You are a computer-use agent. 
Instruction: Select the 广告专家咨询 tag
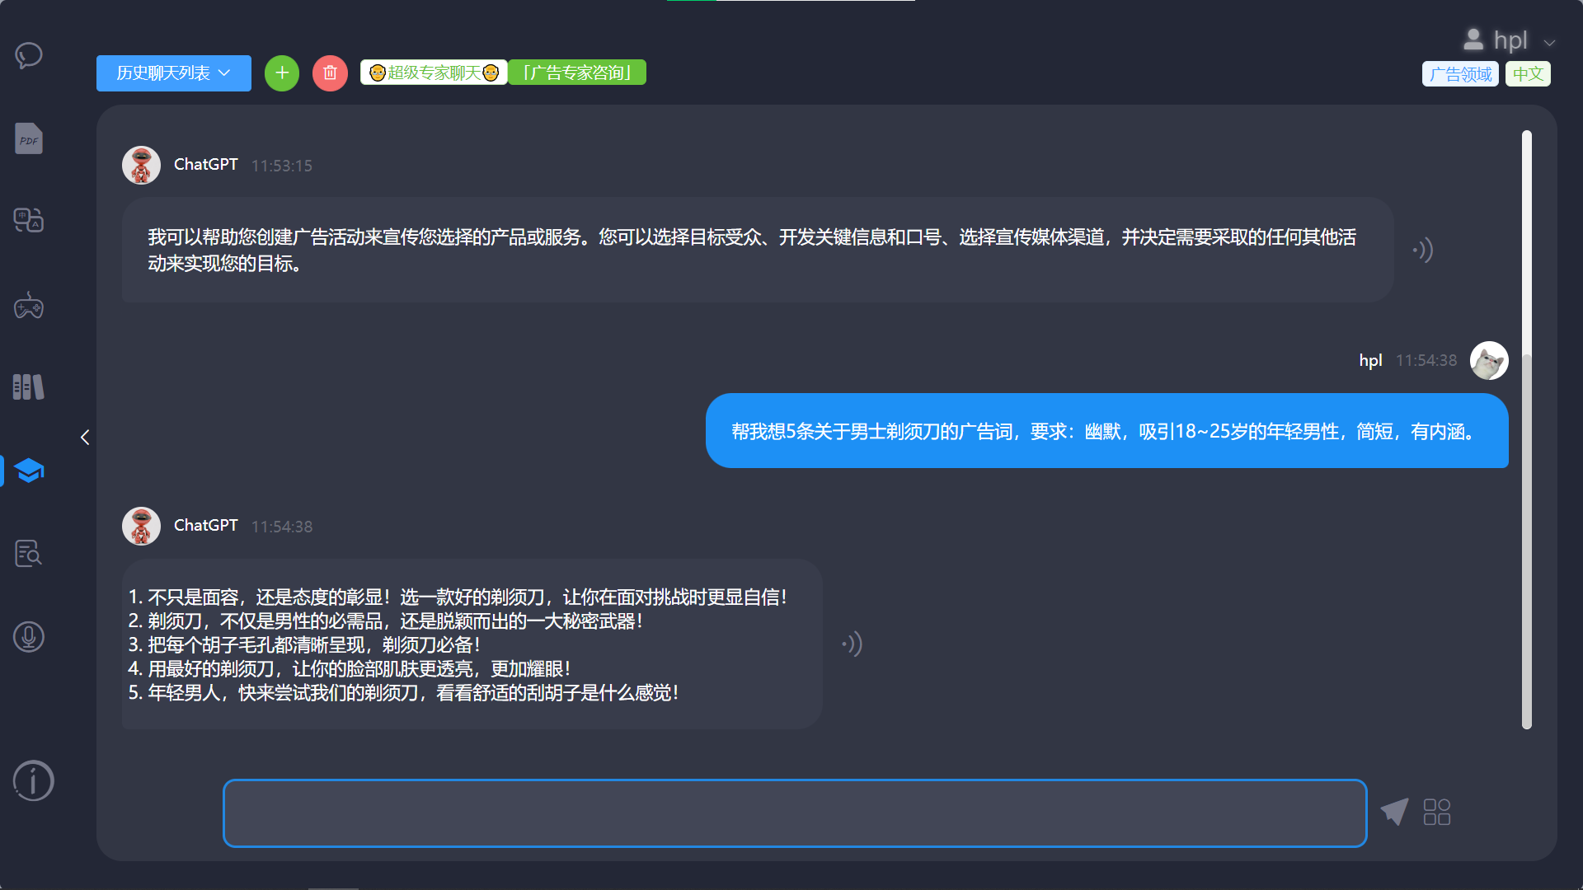(x=576, y=73)
